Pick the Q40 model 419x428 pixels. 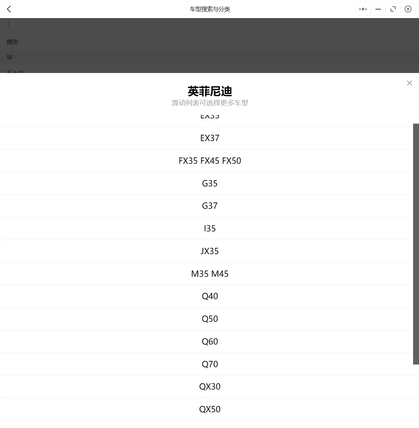(210, 296)
